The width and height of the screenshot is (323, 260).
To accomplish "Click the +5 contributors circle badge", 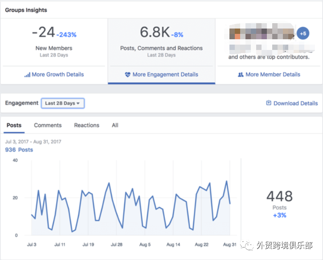I will [x=303, y=33].
